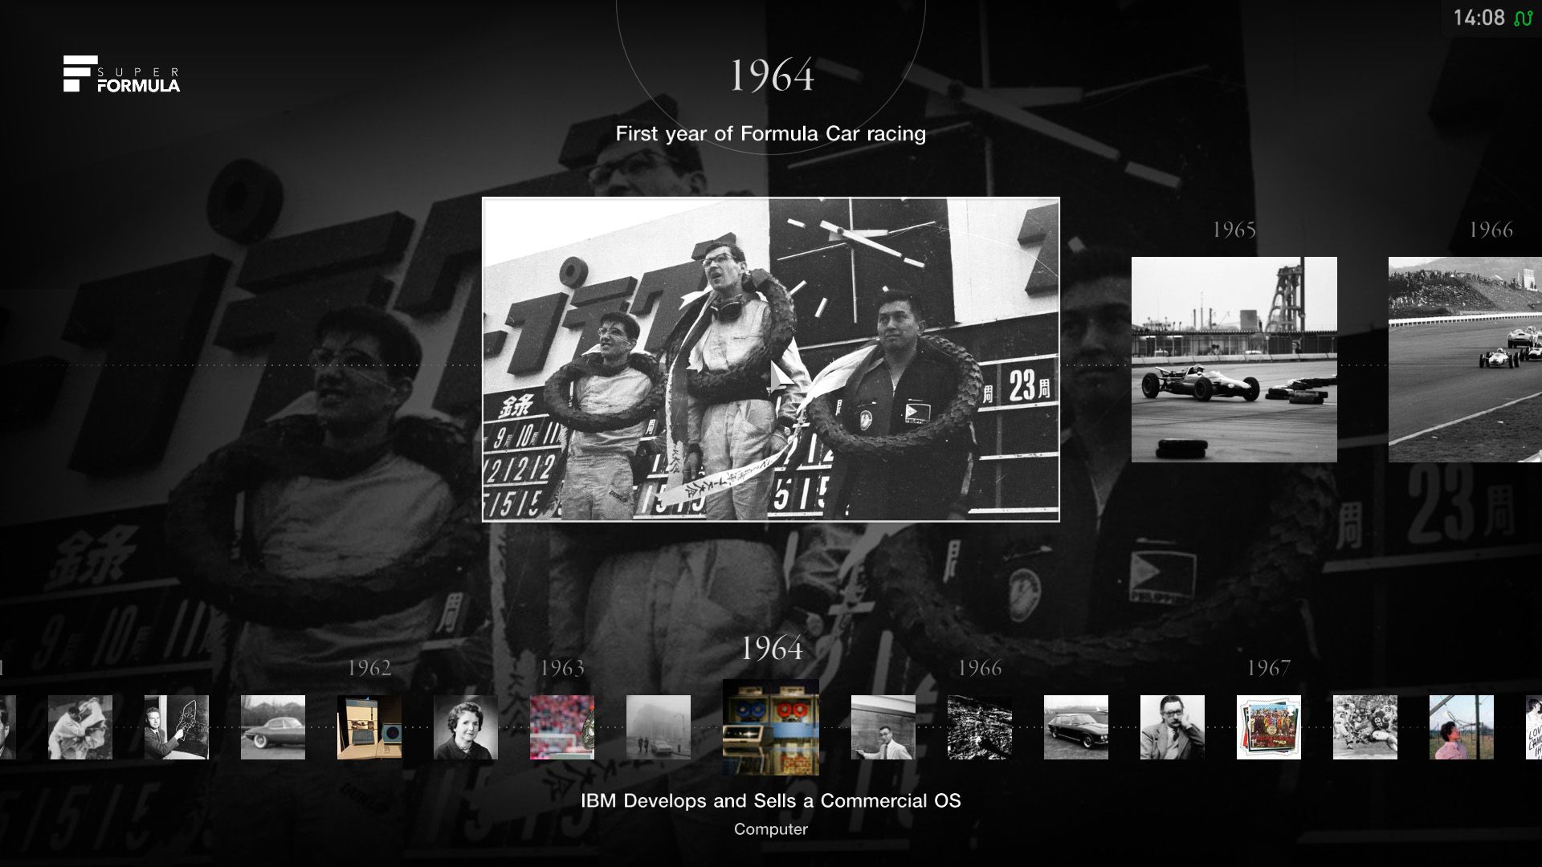Select the 1966 race track photo
The height and width of the screenshot is (867, 1542).
point(1465,360)
